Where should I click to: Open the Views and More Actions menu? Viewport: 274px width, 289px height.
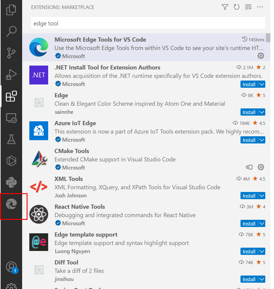pyautogui.click(x=260, y=7)
